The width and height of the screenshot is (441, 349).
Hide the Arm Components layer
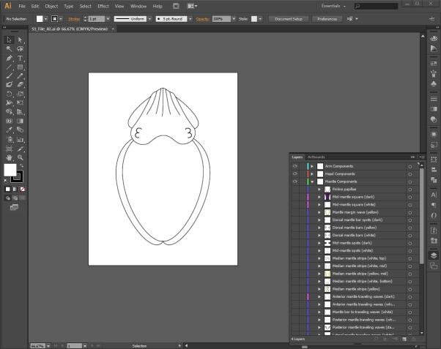click(x=295, y=166)
